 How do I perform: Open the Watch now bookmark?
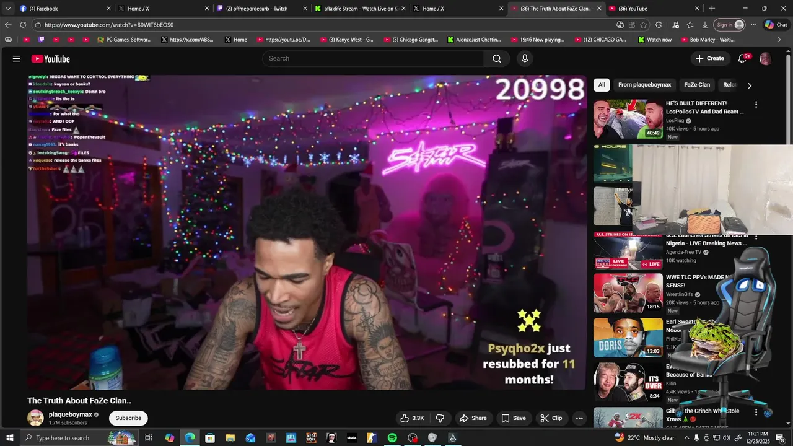tap(654, 40)
